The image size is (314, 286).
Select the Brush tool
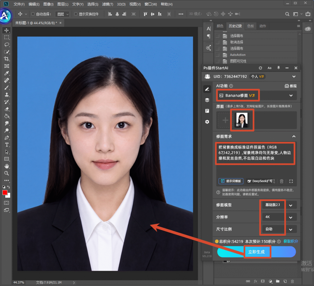point(7,87)
